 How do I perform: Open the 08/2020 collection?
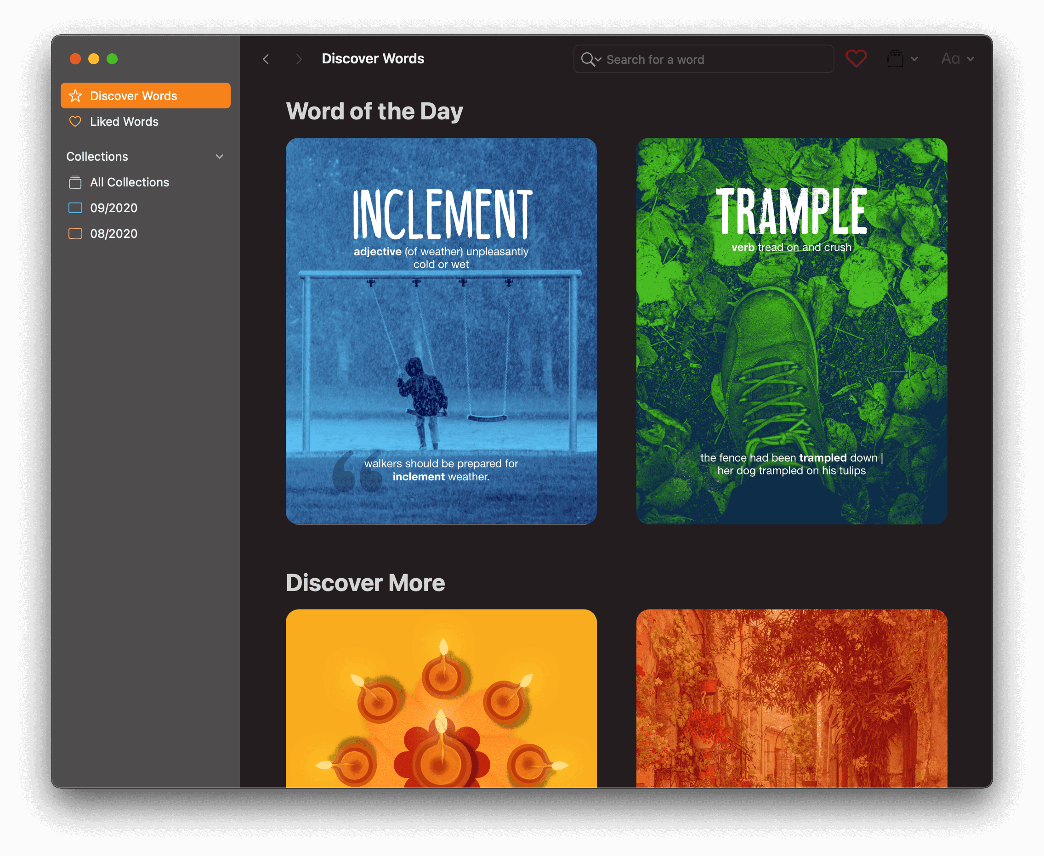(114, 233)
